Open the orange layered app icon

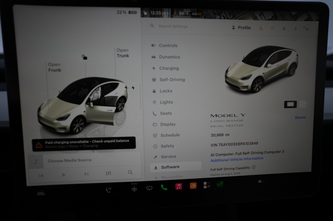point(193,186)
